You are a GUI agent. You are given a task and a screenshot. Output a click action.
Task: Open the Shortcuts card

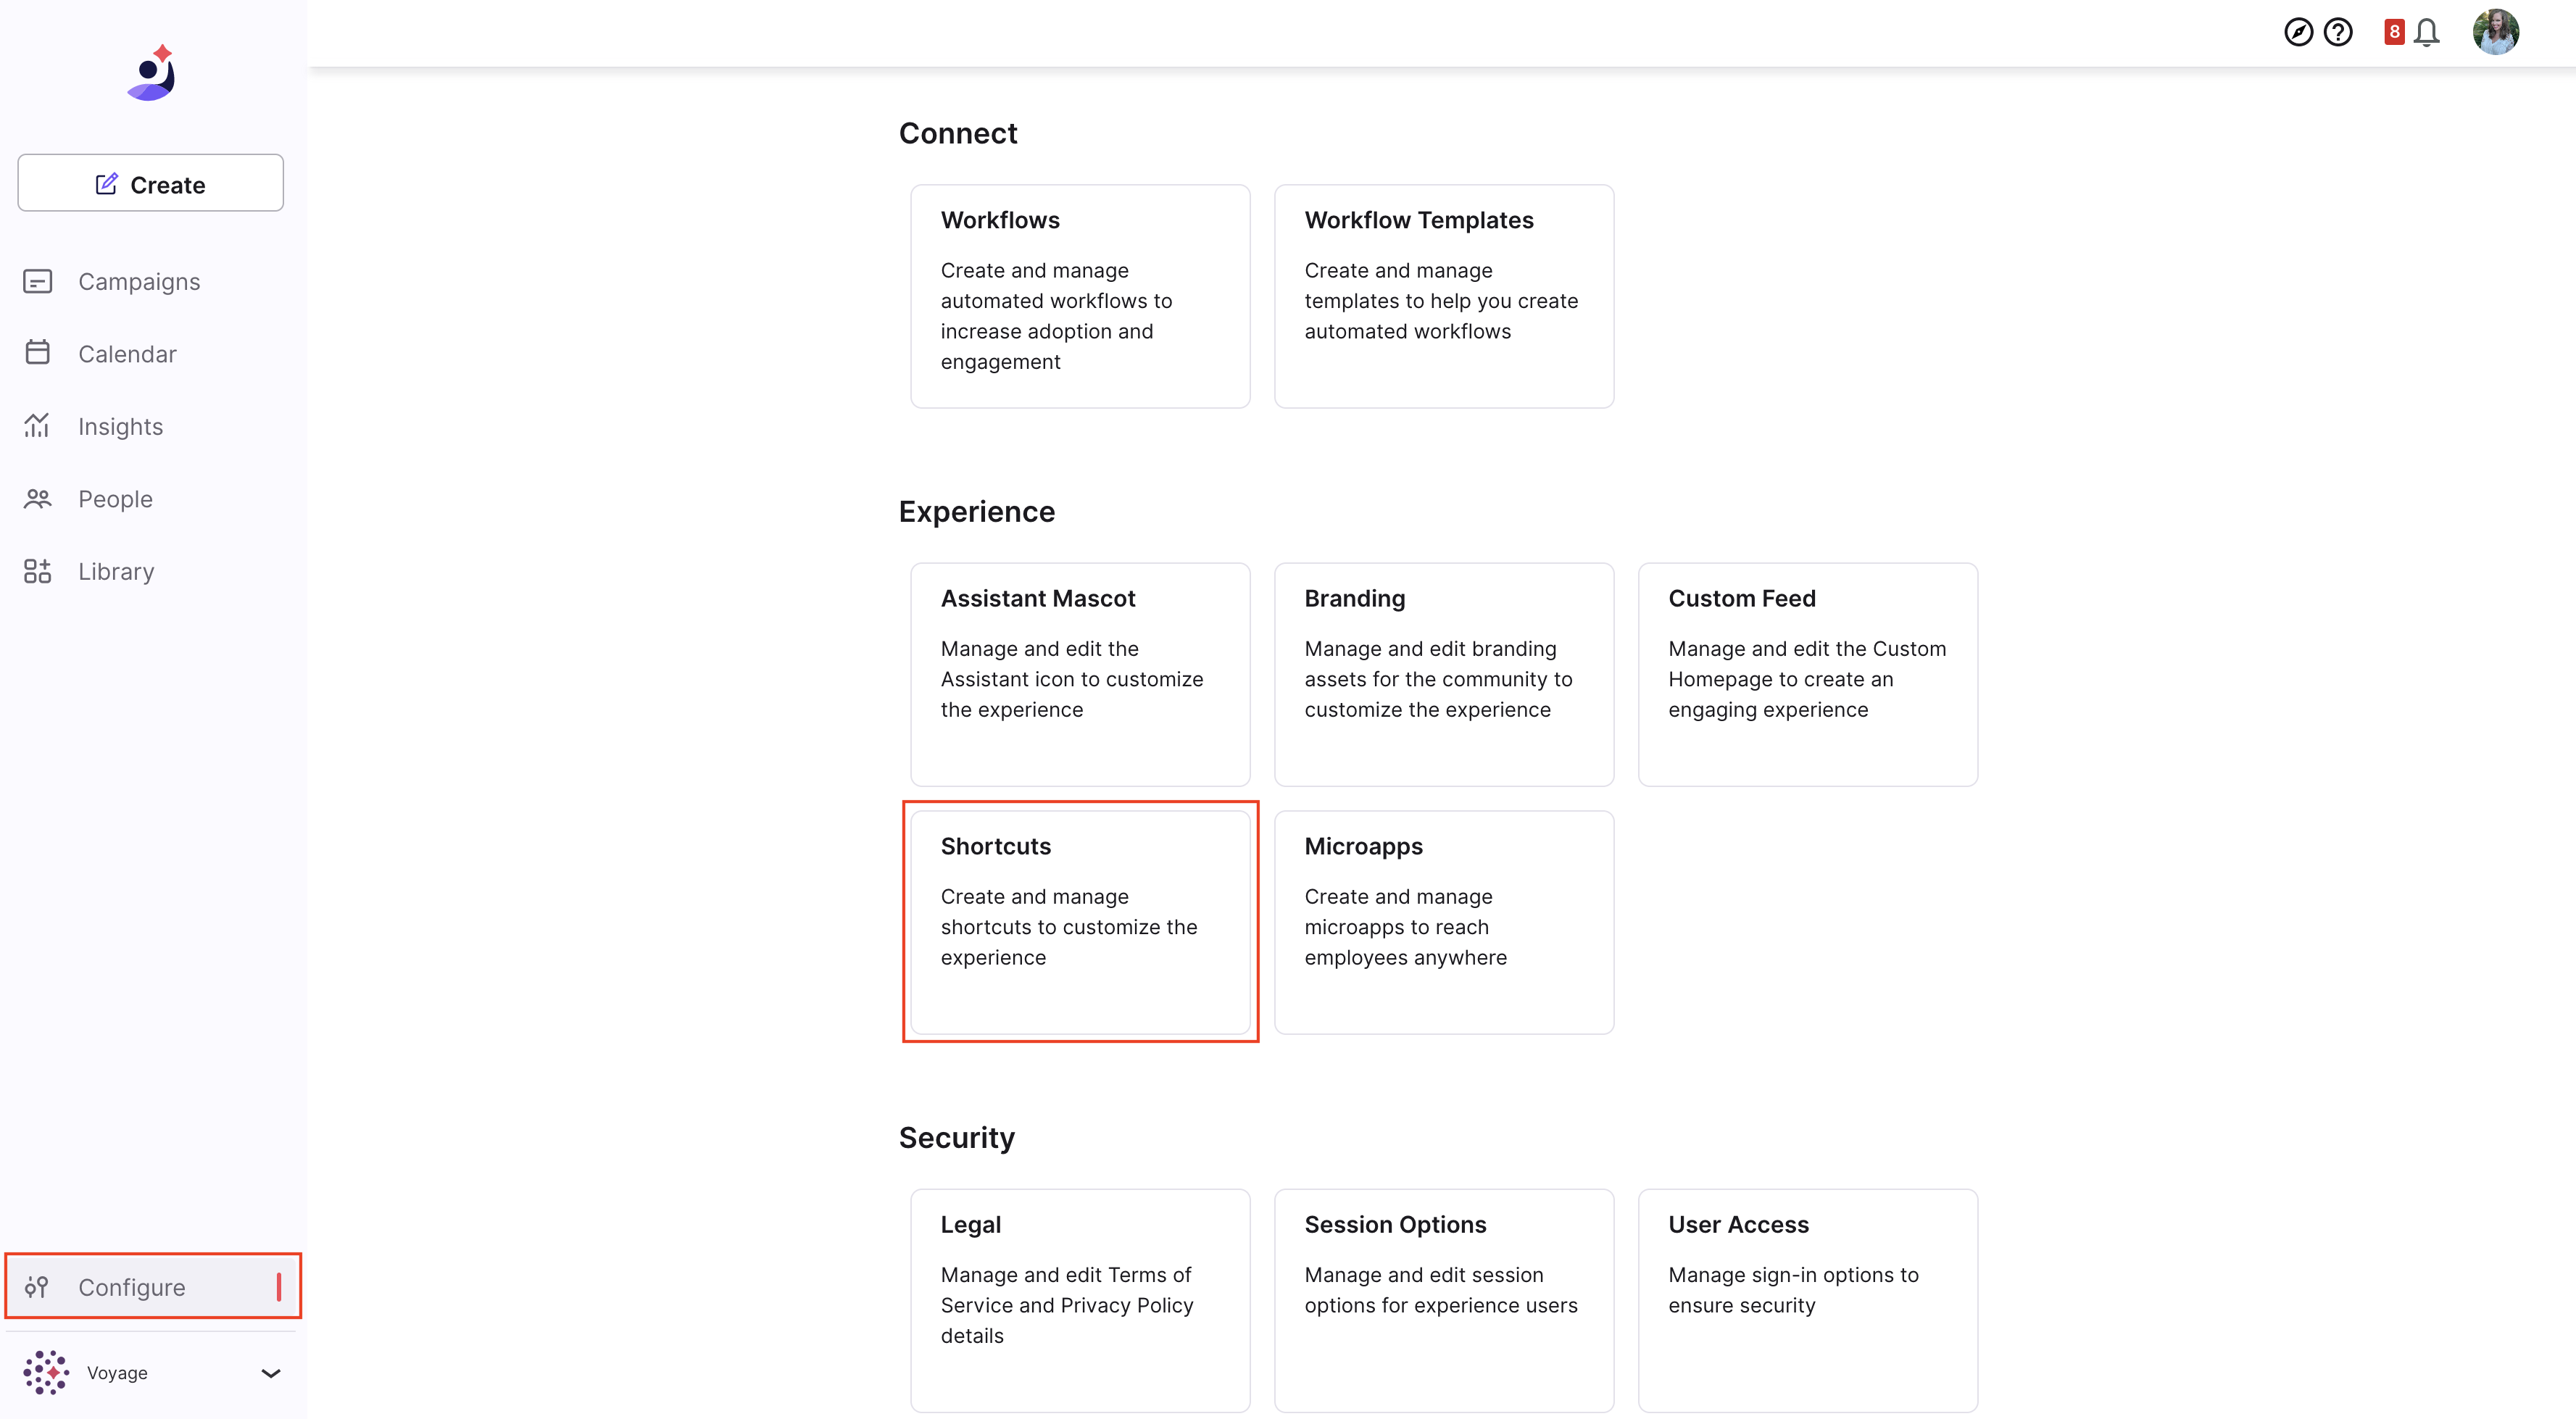coord(1080,922)
